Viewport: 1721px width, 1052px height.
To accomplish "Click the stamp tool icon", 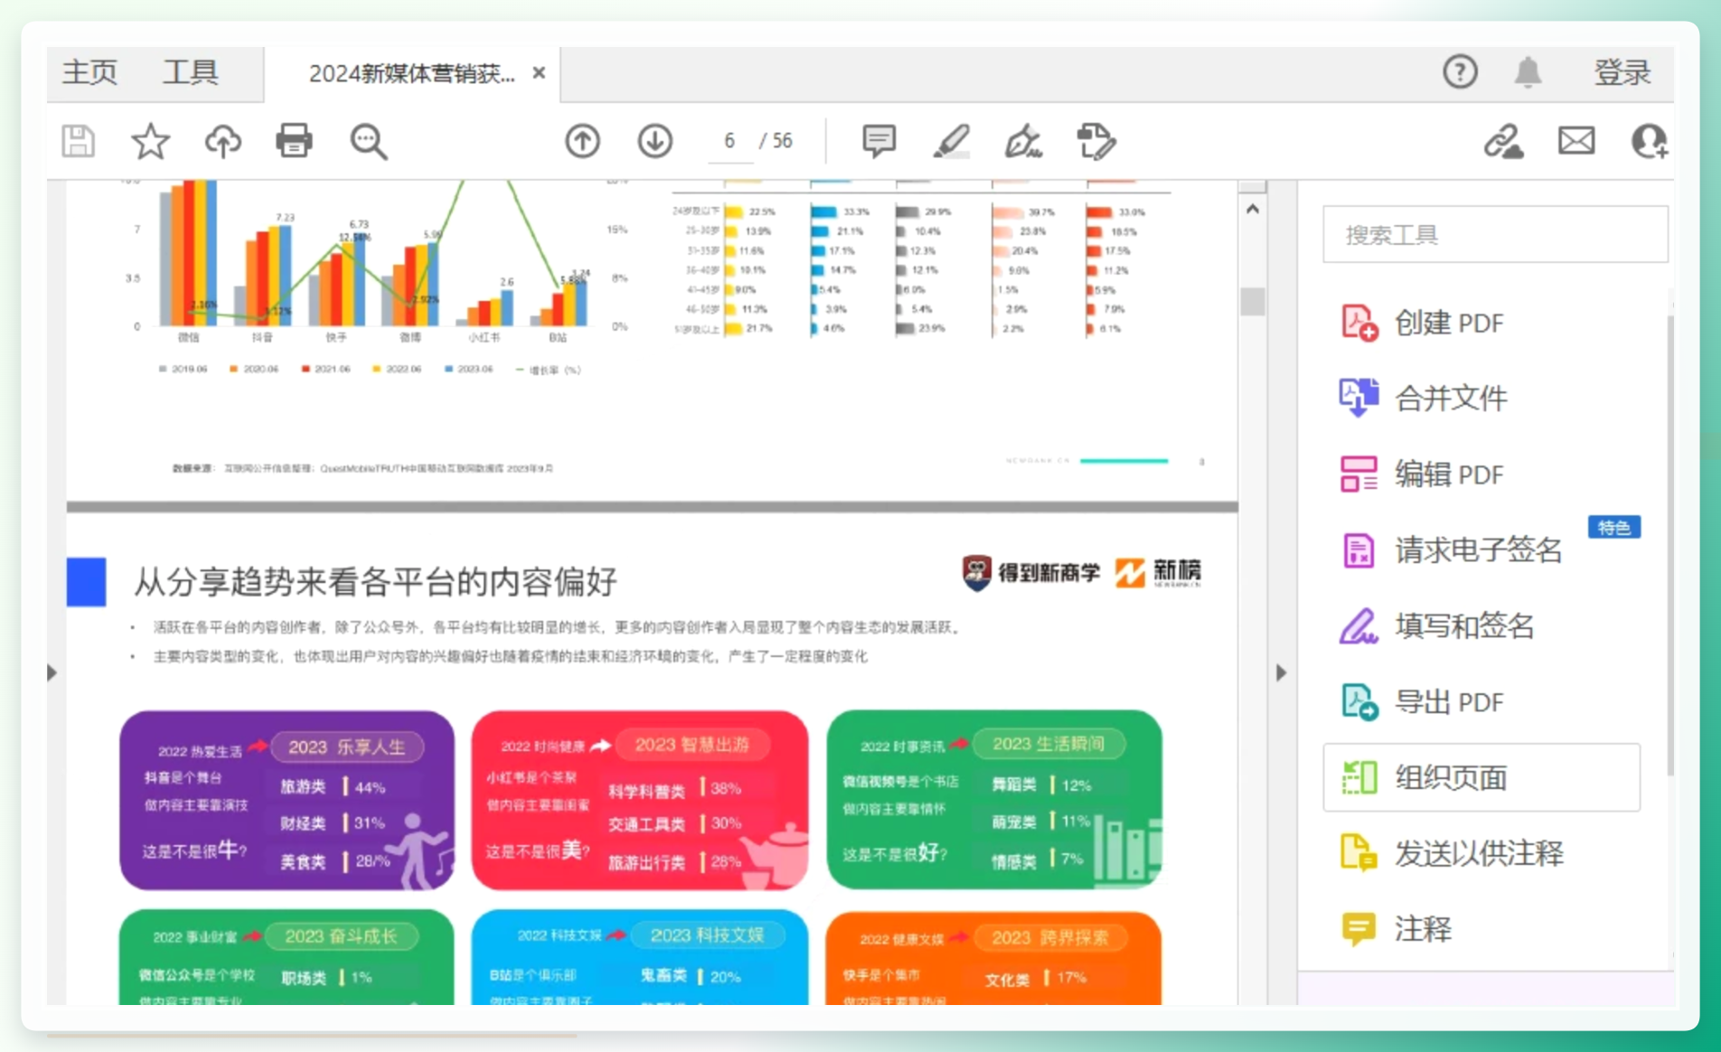I will point(1096,142).
